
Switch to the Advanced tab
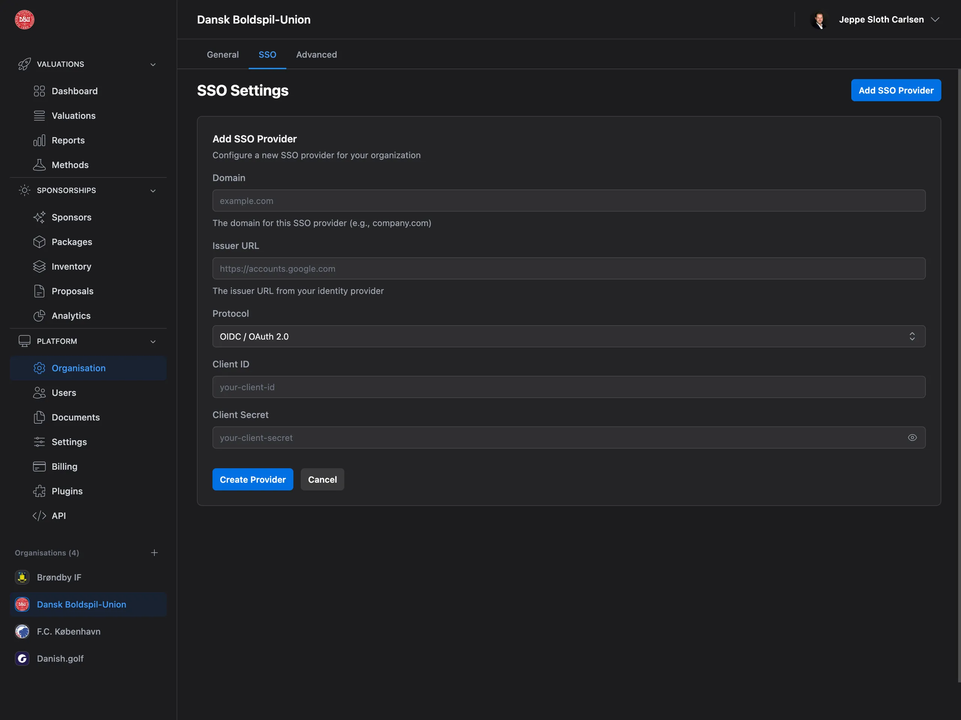click(x=316, y=55)
